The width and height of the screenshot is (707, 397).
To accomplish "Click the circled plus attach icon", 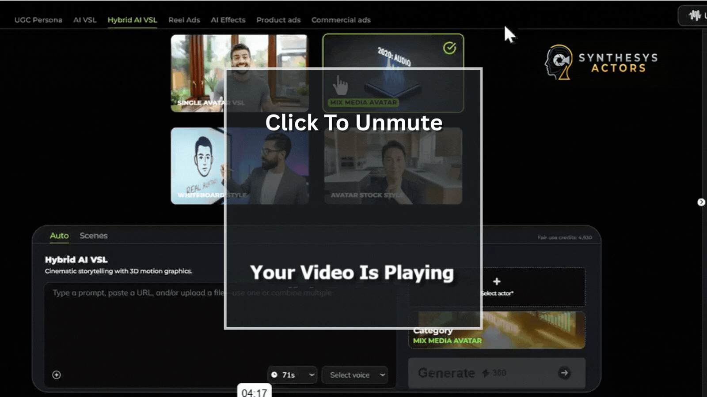I will pos(57,375).
